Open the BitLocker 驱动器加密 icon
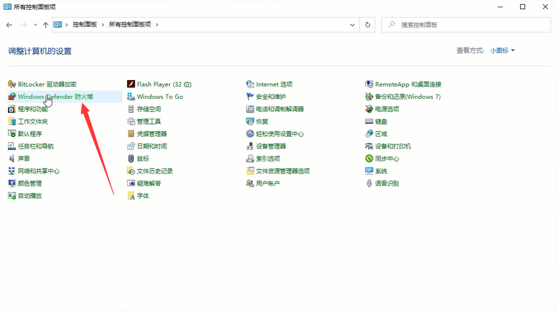The width and height of the screenshot is (556, 312). [12, 84]
